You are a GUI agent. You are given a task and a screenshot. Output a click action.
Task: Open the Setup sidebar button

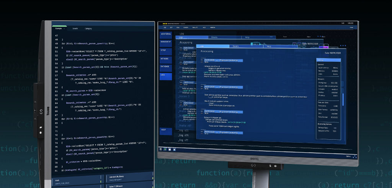tap(166, 50)
